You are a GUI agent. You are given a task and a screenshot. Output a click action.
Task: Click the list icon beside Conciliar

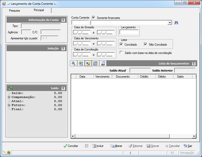coord(87,146)
